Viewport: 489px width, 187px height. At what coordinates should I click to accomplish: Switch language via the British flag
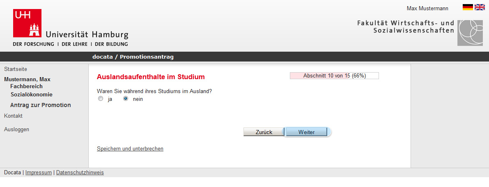coord(479,7)
